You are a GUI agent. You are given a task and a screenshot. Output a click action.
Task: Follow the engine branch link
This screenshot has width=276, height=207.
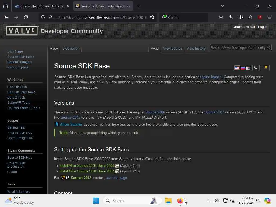[211, 77]
